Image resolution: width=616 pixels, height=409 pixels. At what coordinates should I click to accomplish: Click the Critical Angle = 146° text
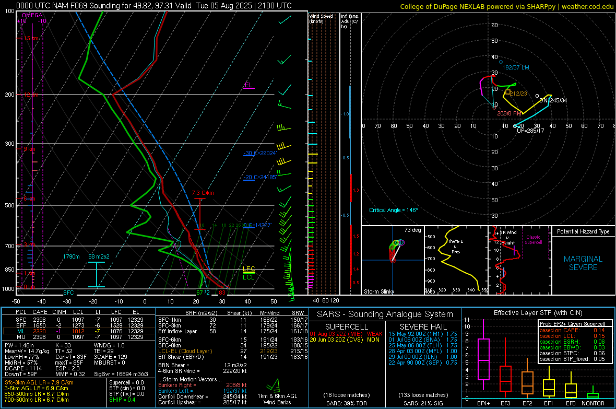394,210
